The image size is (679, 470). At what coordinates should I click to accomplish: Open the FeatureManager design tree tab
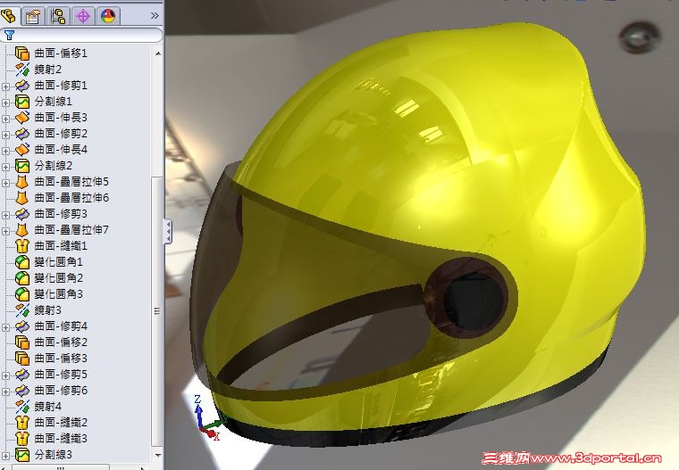(8, 16)
